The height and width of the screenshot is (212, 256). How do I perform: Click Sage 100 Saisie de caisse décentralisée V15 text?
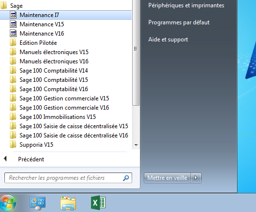pos(74,126)
